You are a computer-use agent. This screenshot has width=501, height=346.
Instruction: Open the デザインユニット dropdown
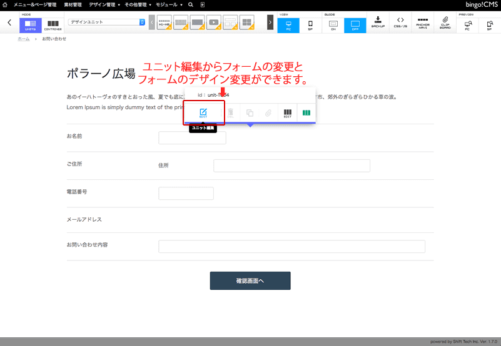pyautogui.click(x=106, y=22)
